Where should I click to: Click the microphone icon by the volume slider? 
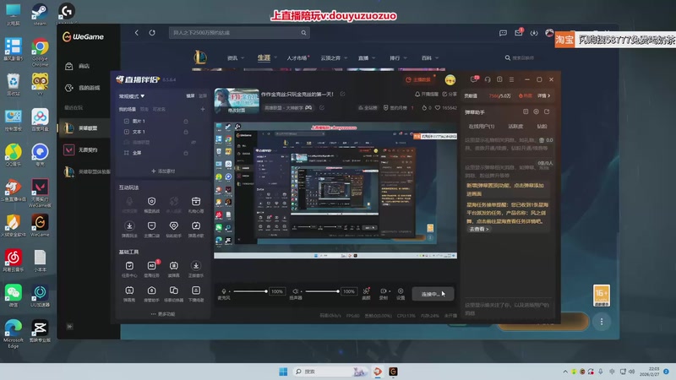point(224,291)
